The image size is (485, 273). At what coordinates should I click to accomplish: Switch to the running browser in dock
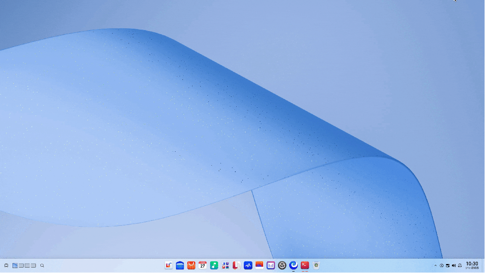(294, 265)
